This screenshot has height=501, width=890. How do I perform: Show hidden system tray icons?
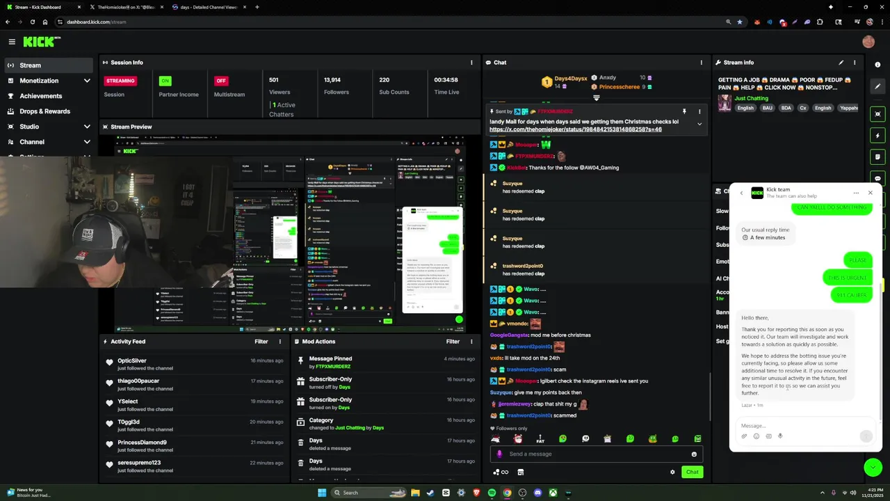(x=822, y=493)
